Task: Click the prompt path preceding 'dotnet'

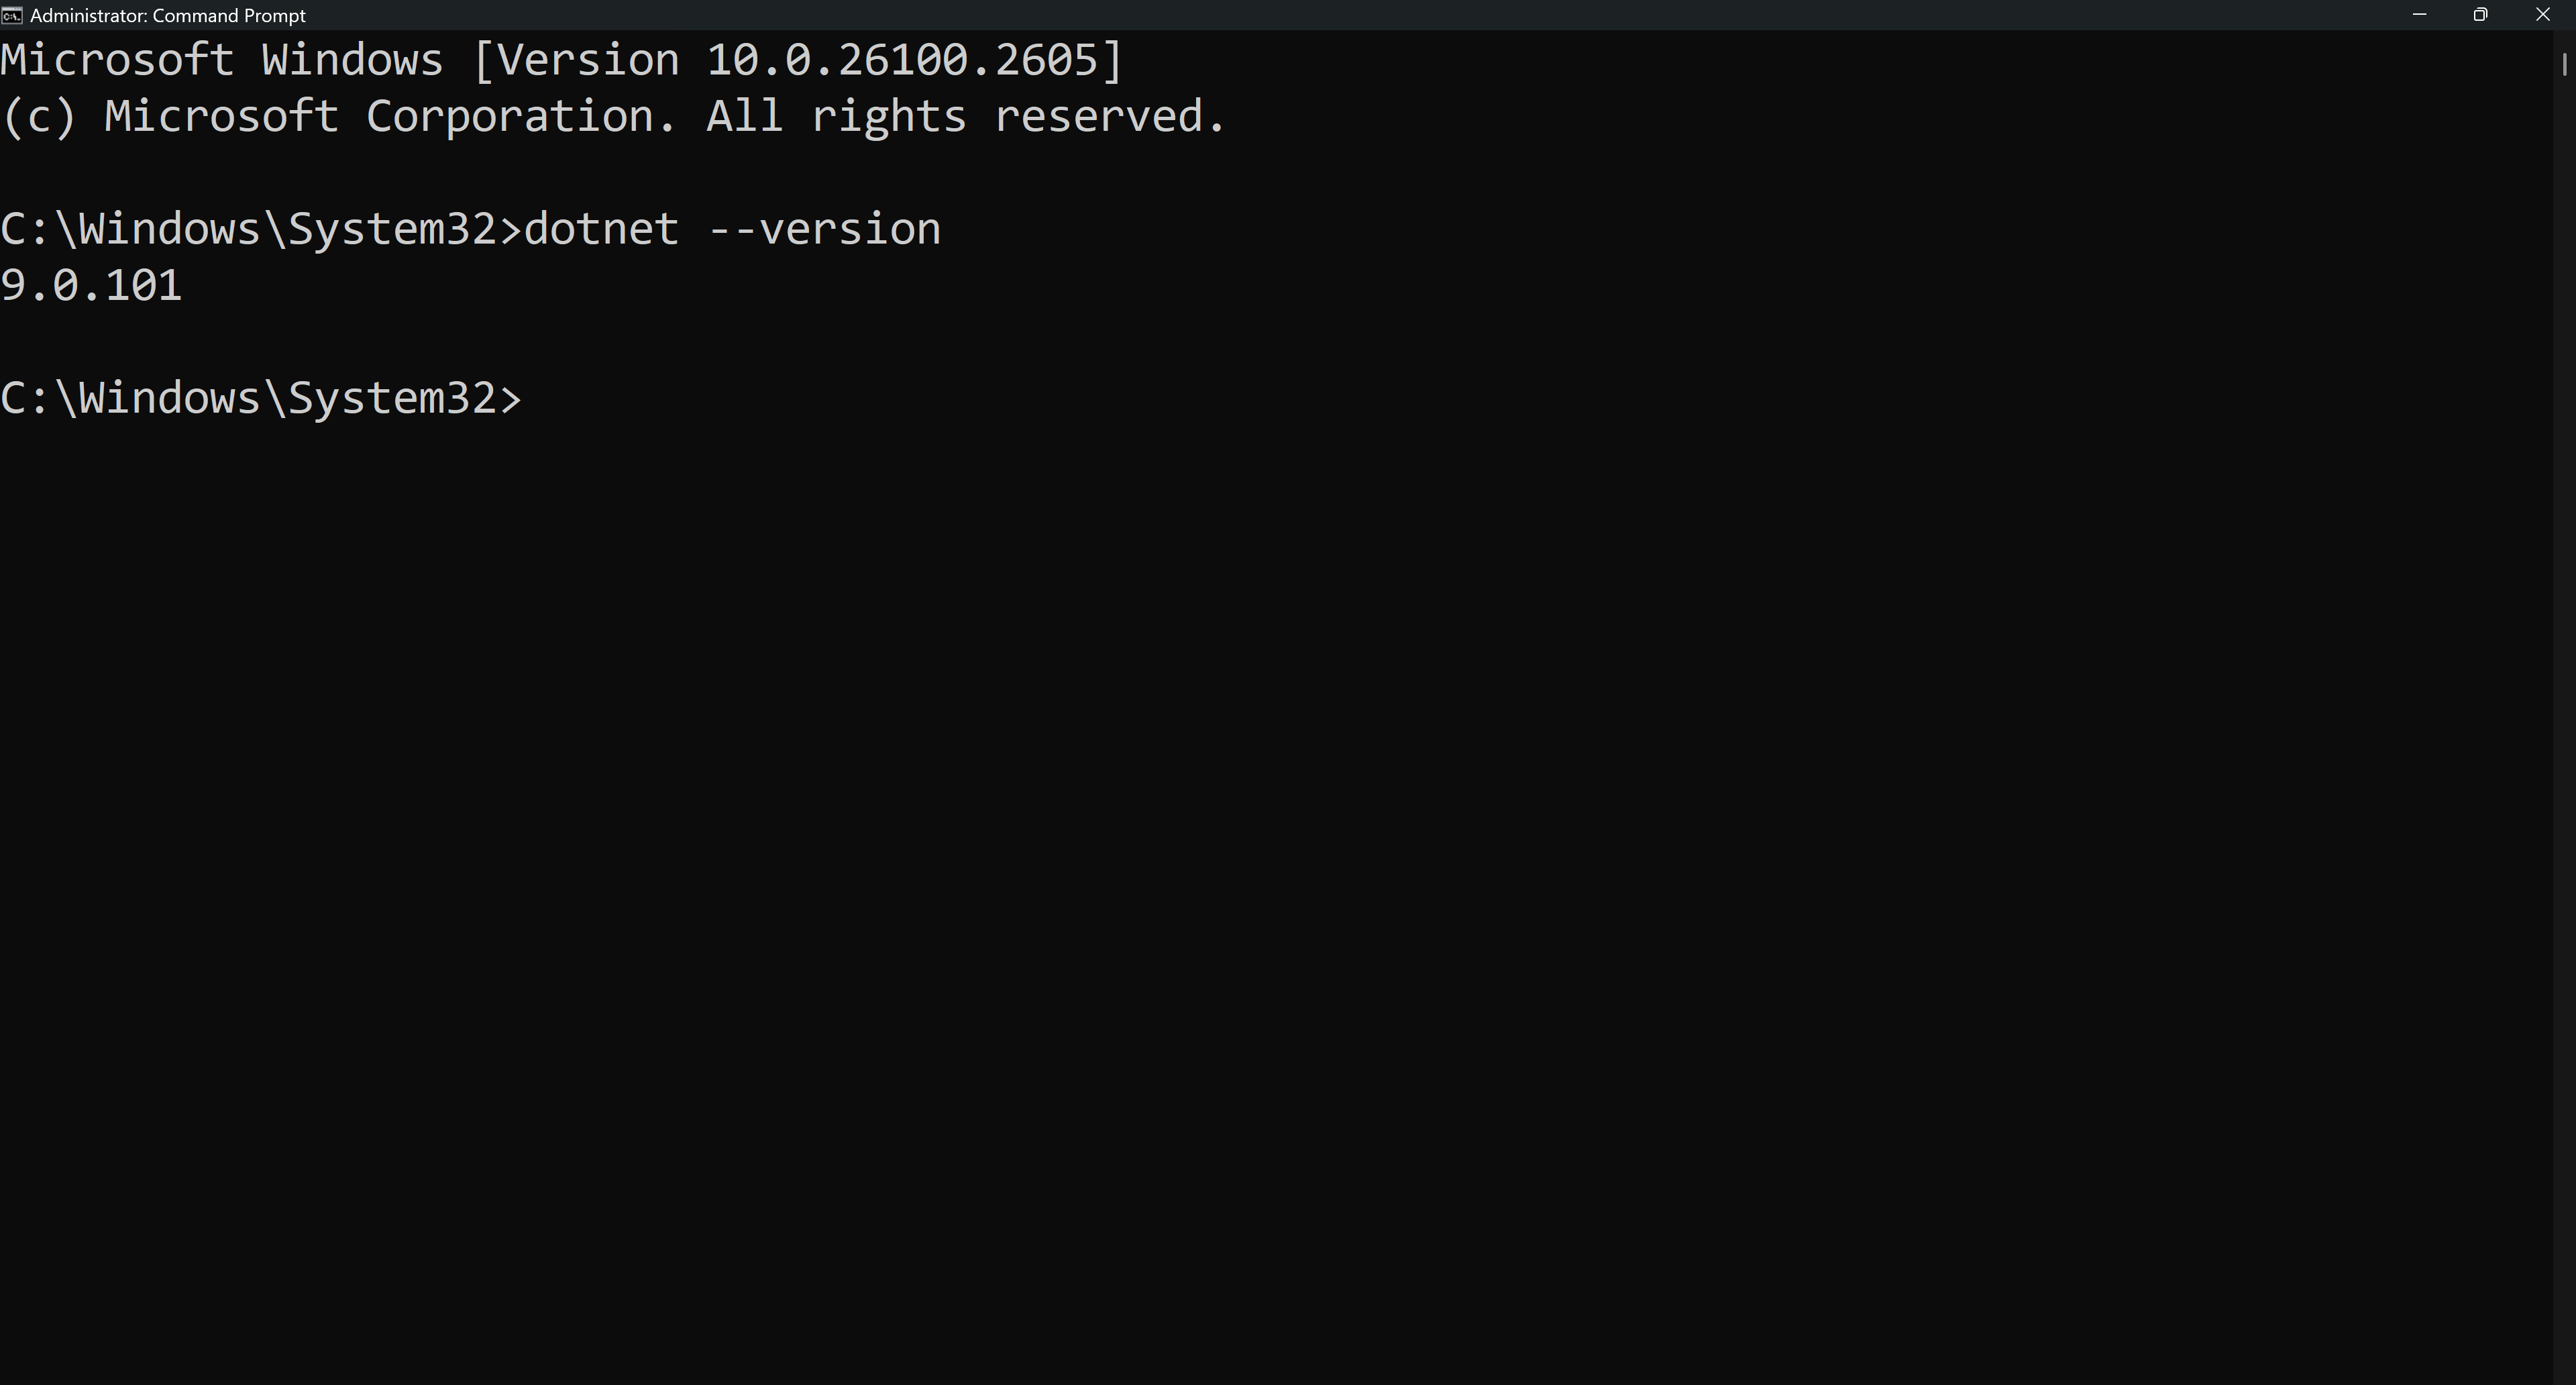Action: pos(261,229)
